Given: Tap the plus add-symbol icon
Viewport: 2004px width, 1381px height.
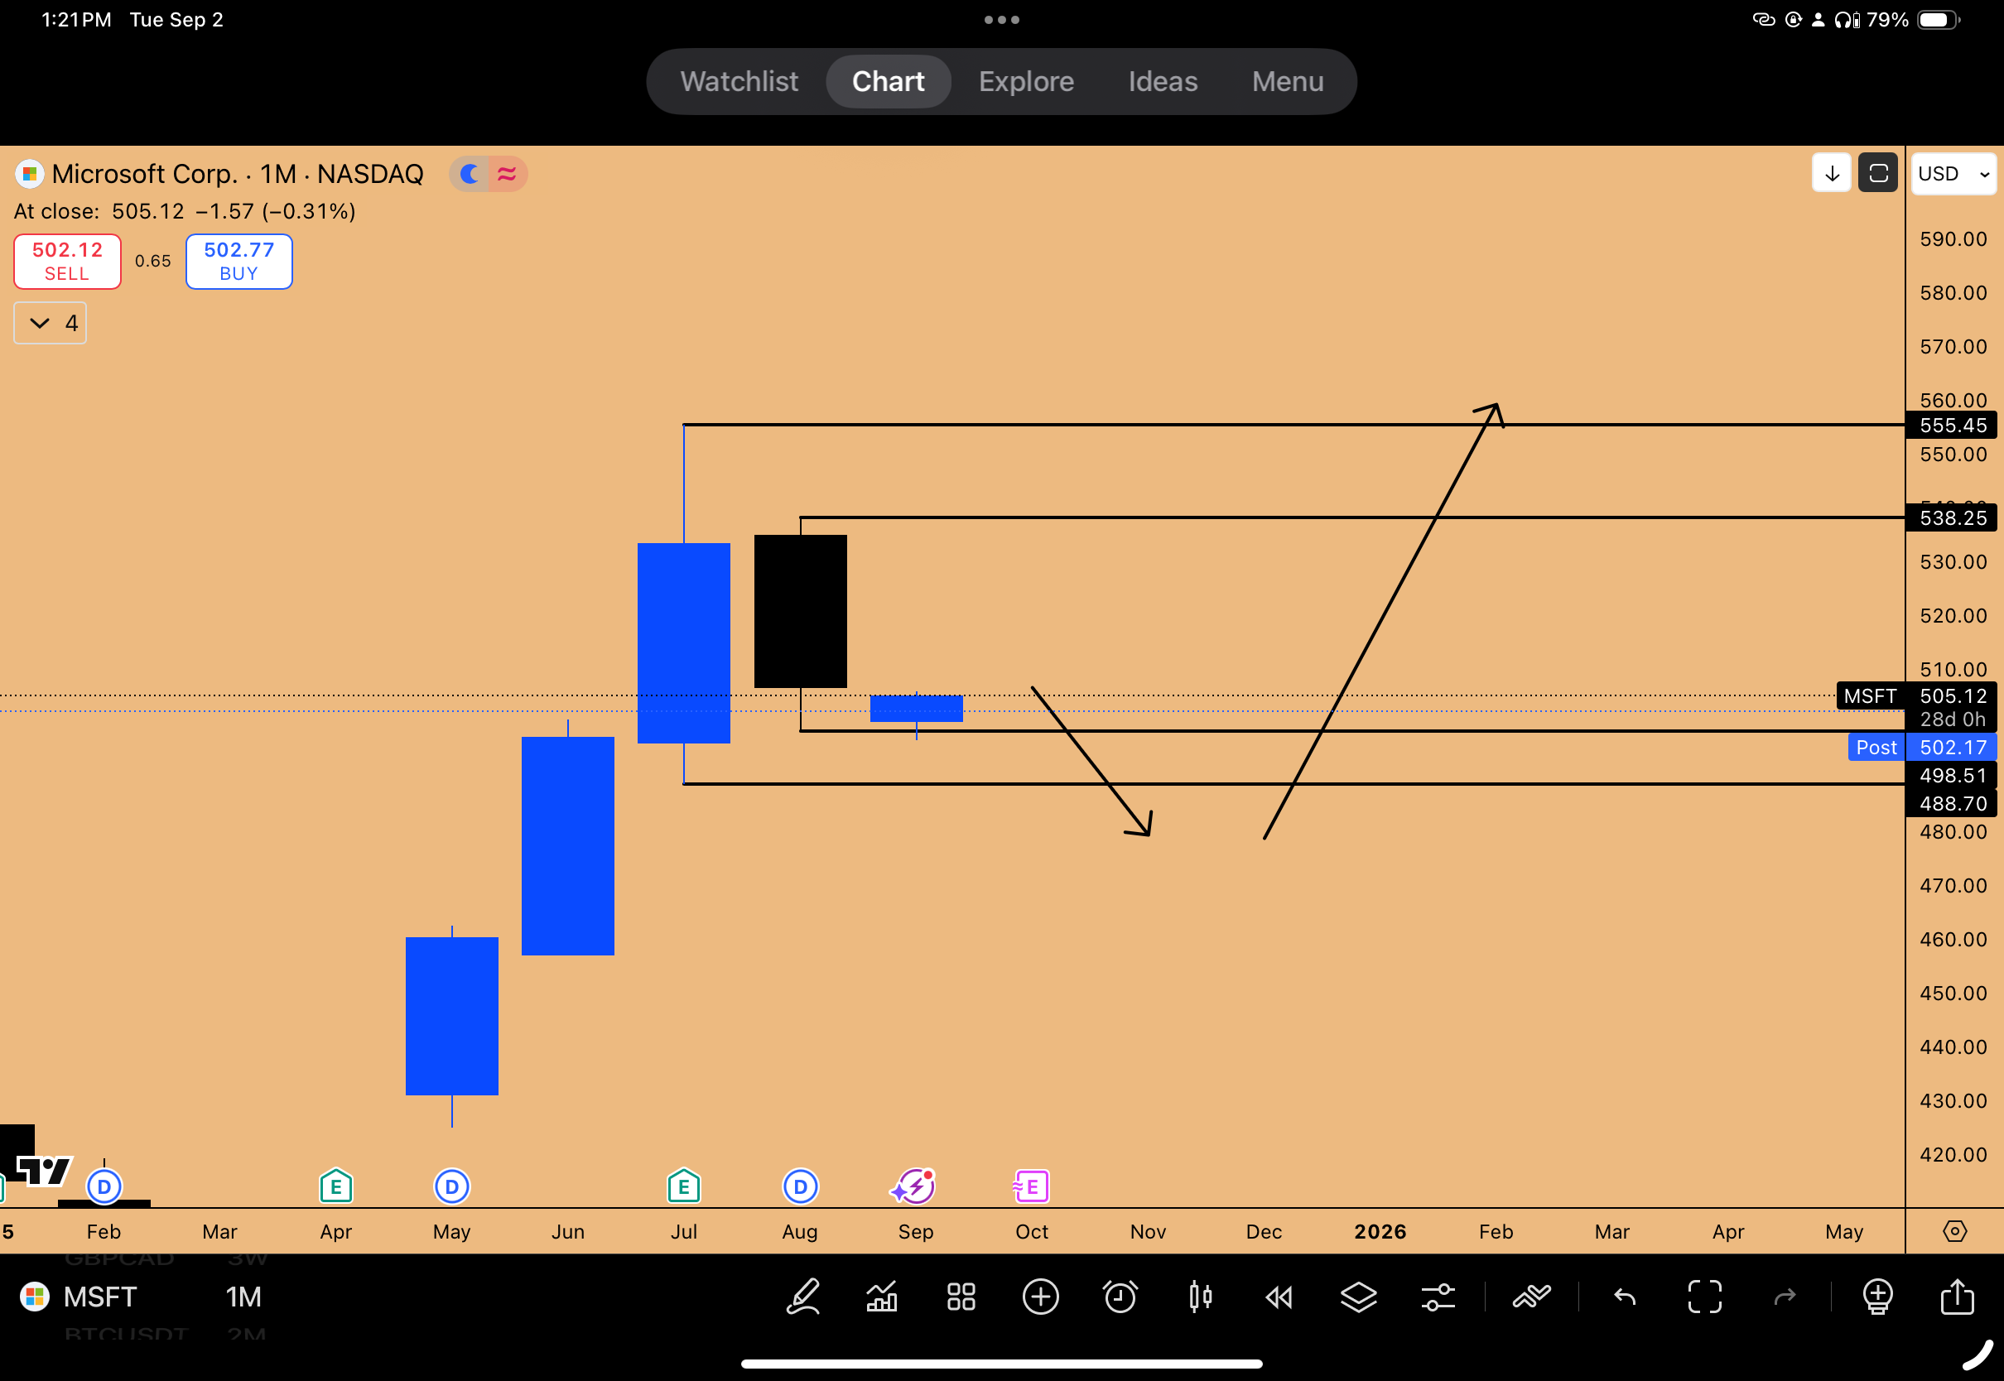Looking at the screenshot, I should coord(1040,1297).
